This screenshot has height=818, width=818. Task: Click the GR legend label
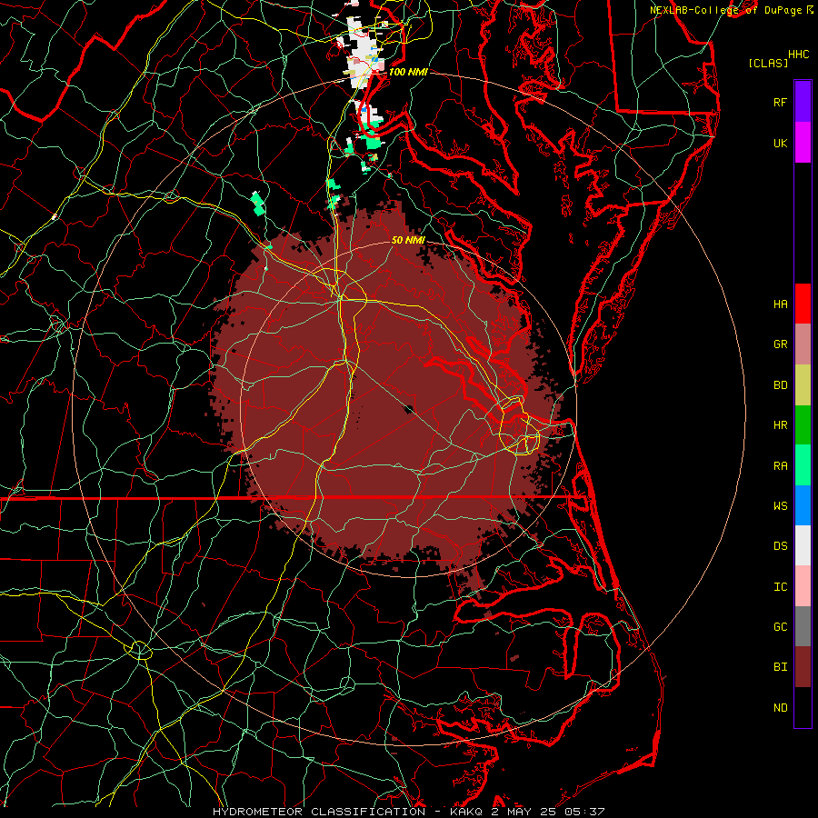click(780, 344)
